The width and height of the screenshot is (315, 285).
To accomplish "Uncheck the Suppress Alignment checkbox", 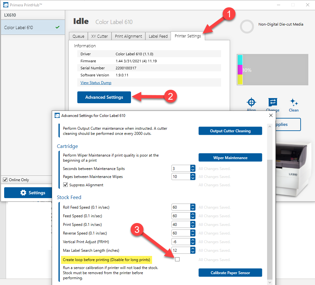I will click(65, 185).
